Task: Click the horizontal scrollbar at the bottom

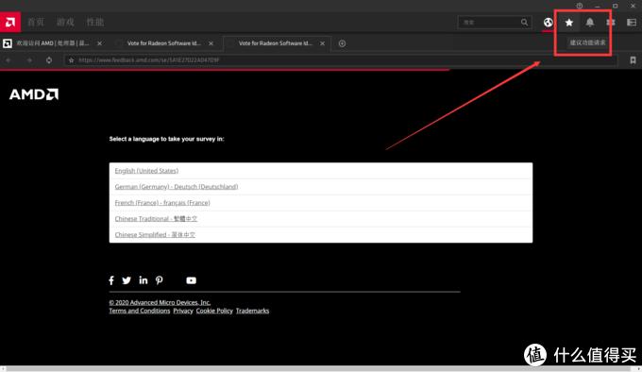Action: [x=321, y=369]
